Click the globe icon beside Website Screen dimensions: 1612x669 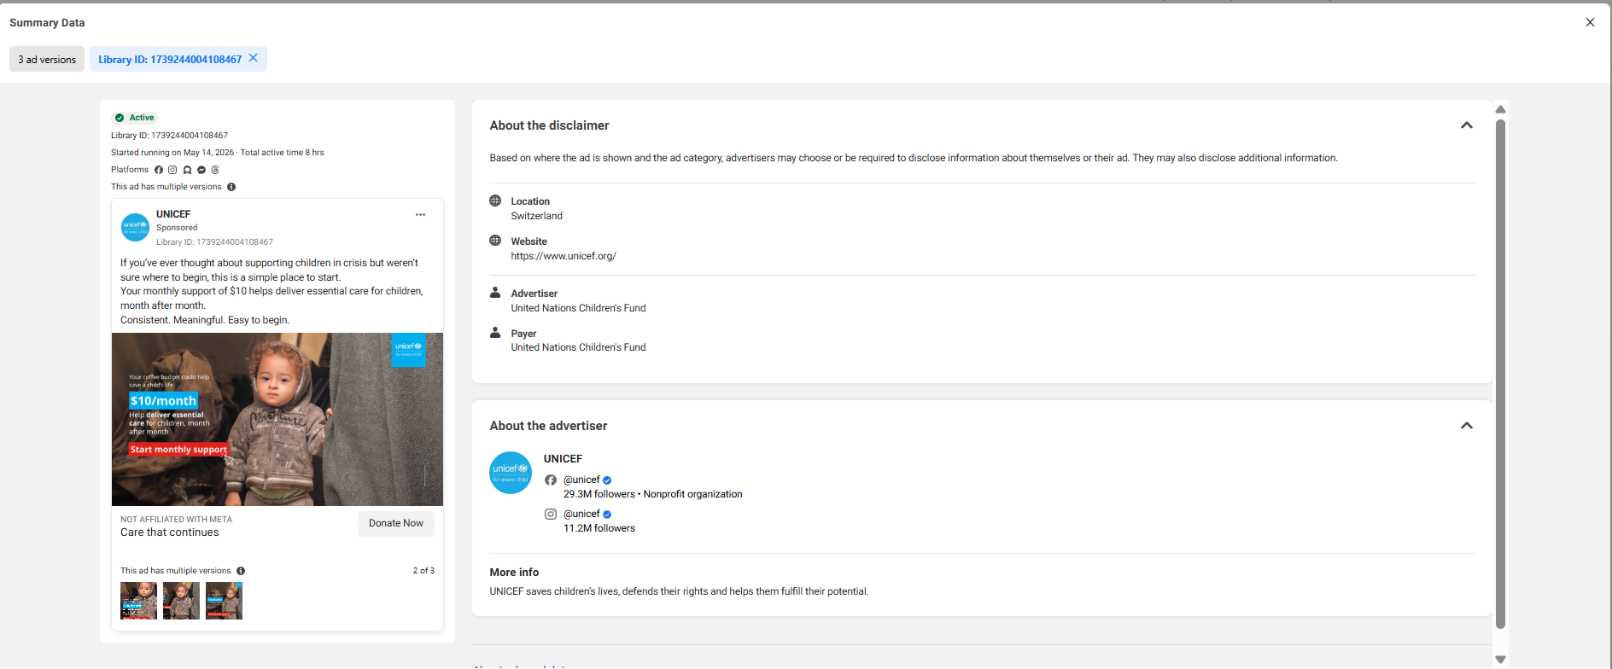pos(495,241)
